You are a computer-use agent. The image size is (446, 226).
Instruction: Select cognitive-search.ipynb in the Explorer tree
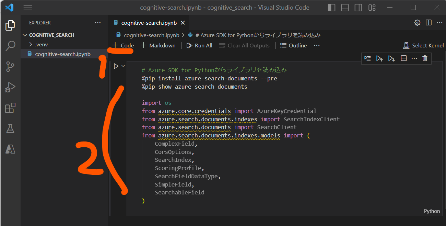(x=64, y=54)
